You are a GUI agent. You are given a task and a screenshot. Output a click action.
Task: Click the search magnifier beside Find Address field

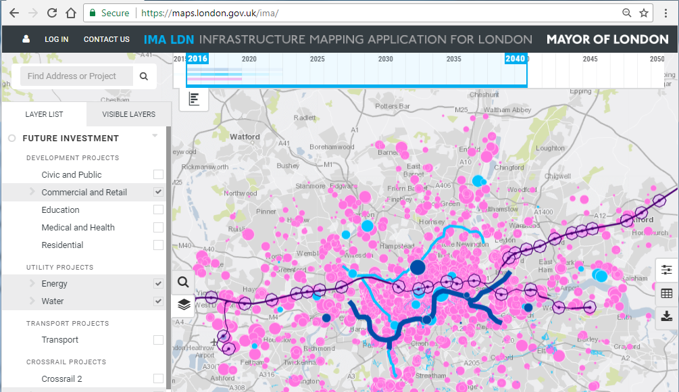(x=144, y=76)
